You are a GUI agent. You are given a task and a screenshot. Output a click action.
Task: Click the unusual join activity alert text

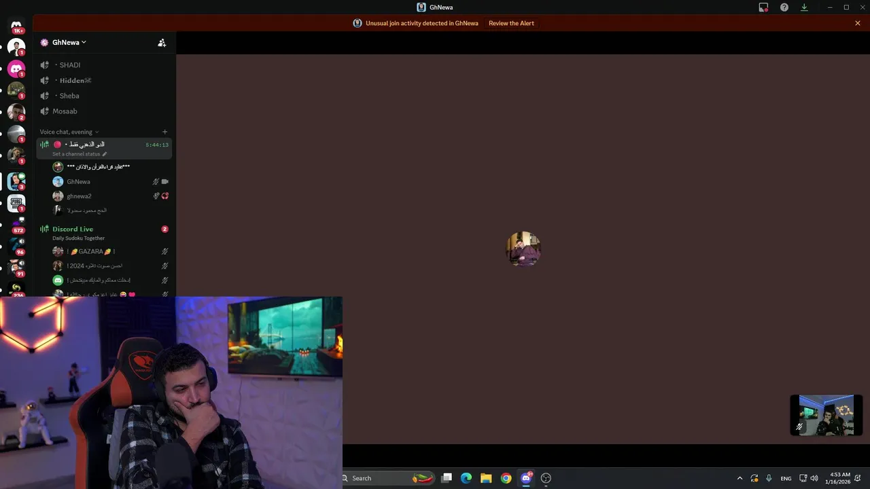422,23
